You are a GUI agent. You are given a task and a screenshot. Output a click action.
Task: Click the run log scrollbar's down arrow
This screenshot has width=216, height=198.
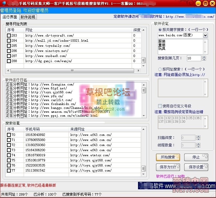pyautogui.click(x=144, y=115)
